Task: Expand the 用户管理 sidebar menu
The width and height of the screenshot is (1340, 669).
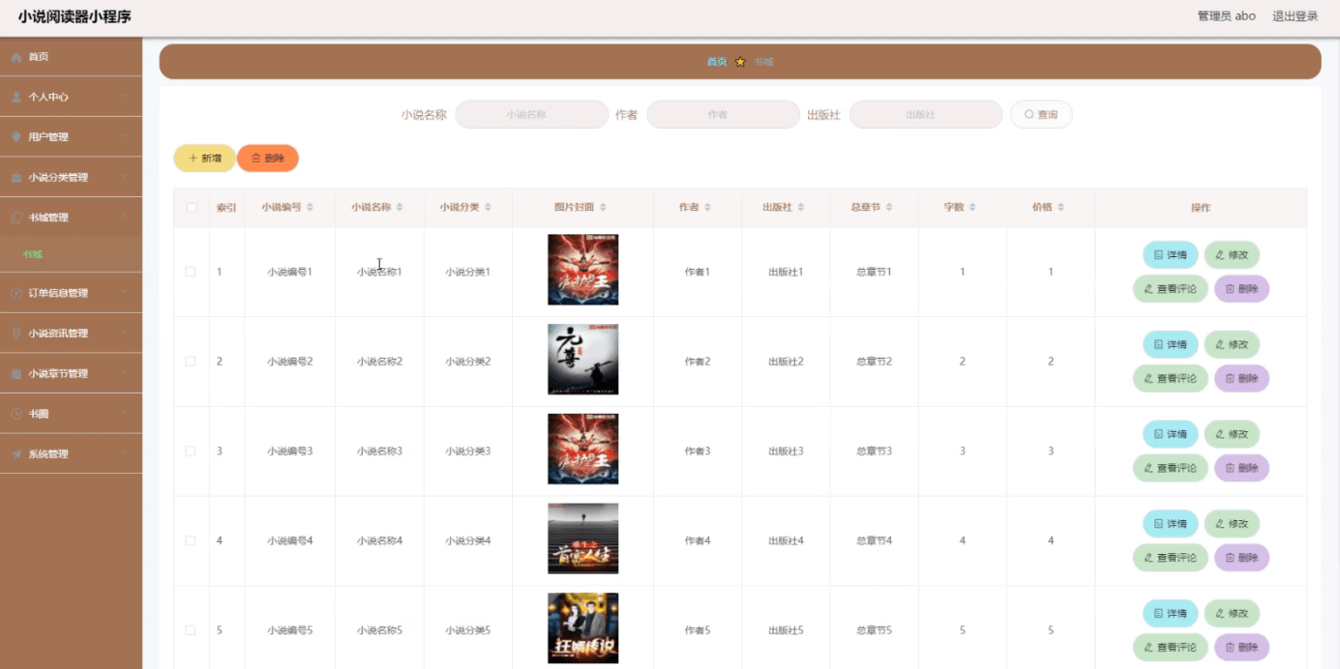Action: 71,137
